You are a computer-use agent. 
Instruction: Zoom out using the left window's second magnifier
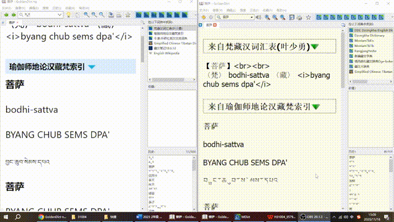pyautogui.click(x=94, y=15)
